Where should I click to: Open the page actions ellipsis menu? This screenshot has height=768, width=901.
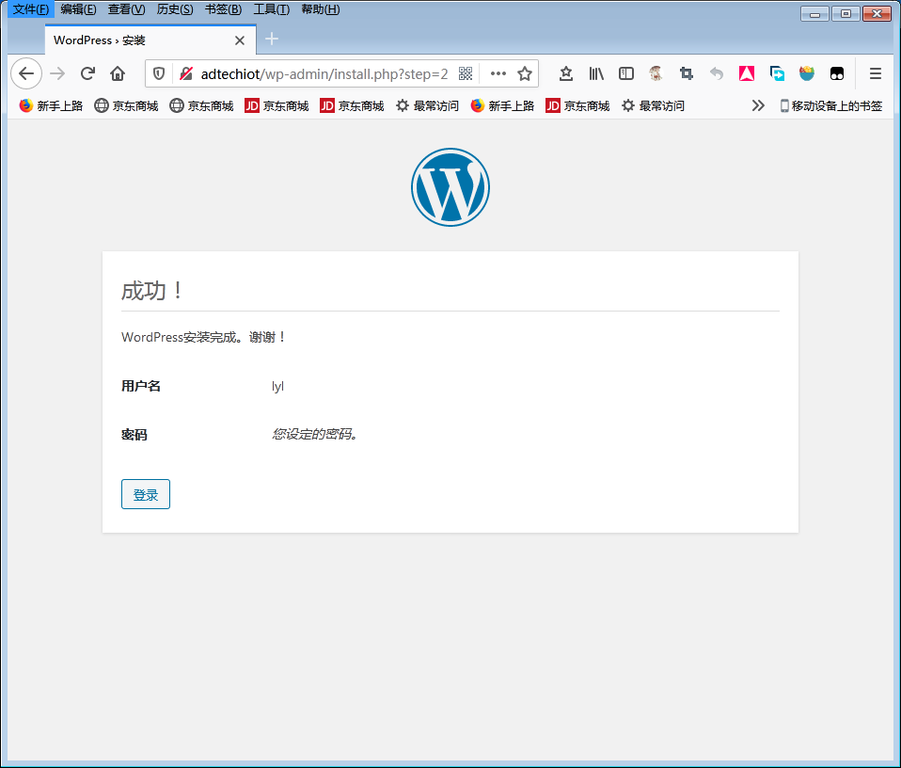[498, 72]
